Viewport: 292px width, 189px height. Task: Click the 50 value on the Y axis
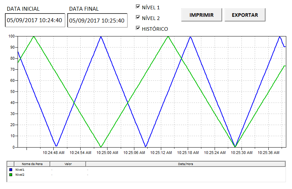(x=13, y=92)
